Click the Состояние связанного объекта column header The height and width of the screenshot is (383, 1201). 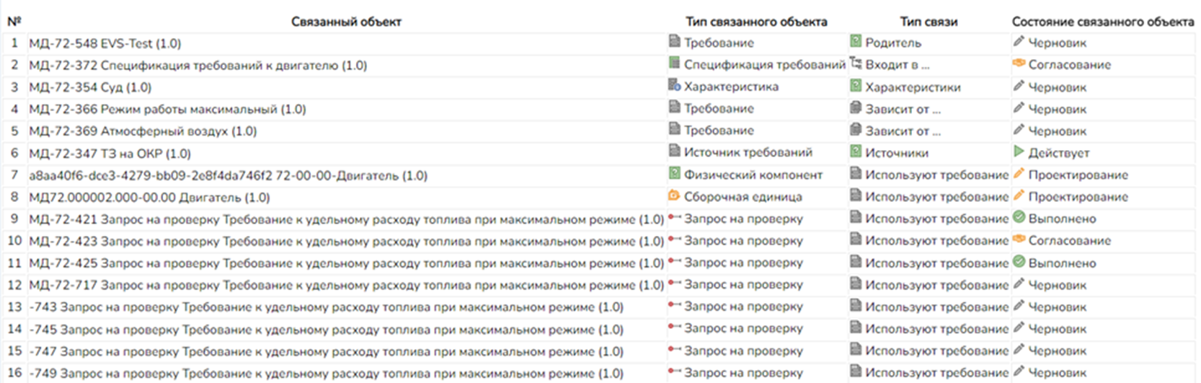[1102, 22]
